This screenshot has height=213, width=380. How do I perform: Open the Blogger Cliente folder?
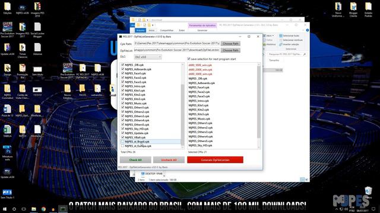[353, 9]
